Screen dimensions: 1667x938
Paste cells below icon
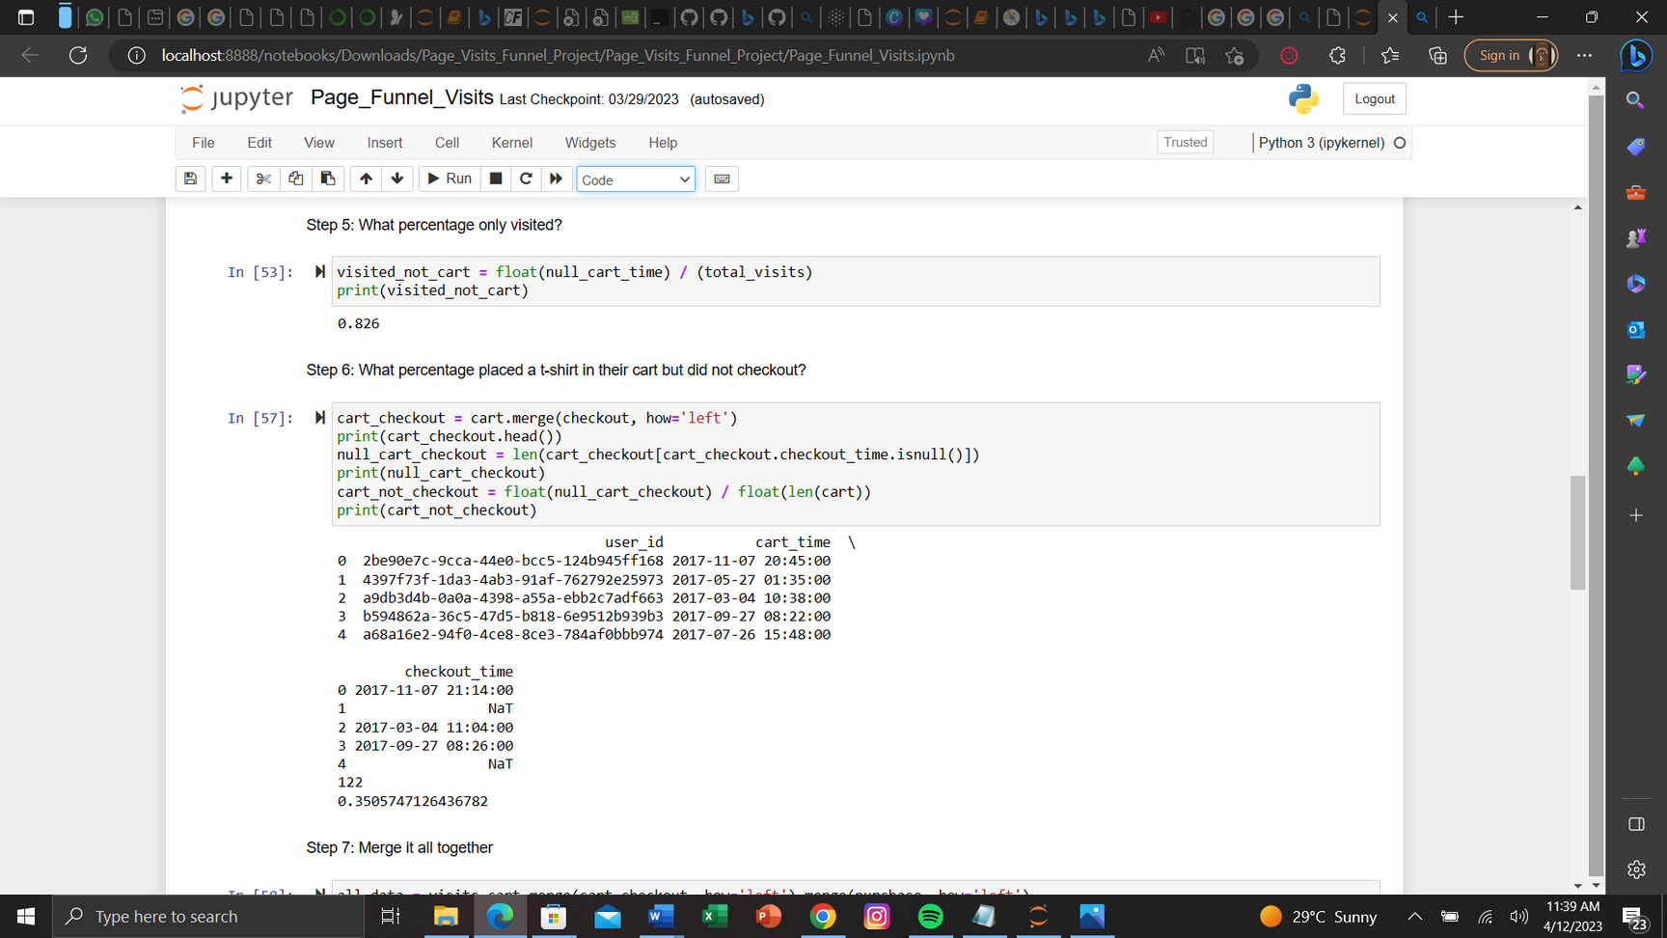(328, 179)
